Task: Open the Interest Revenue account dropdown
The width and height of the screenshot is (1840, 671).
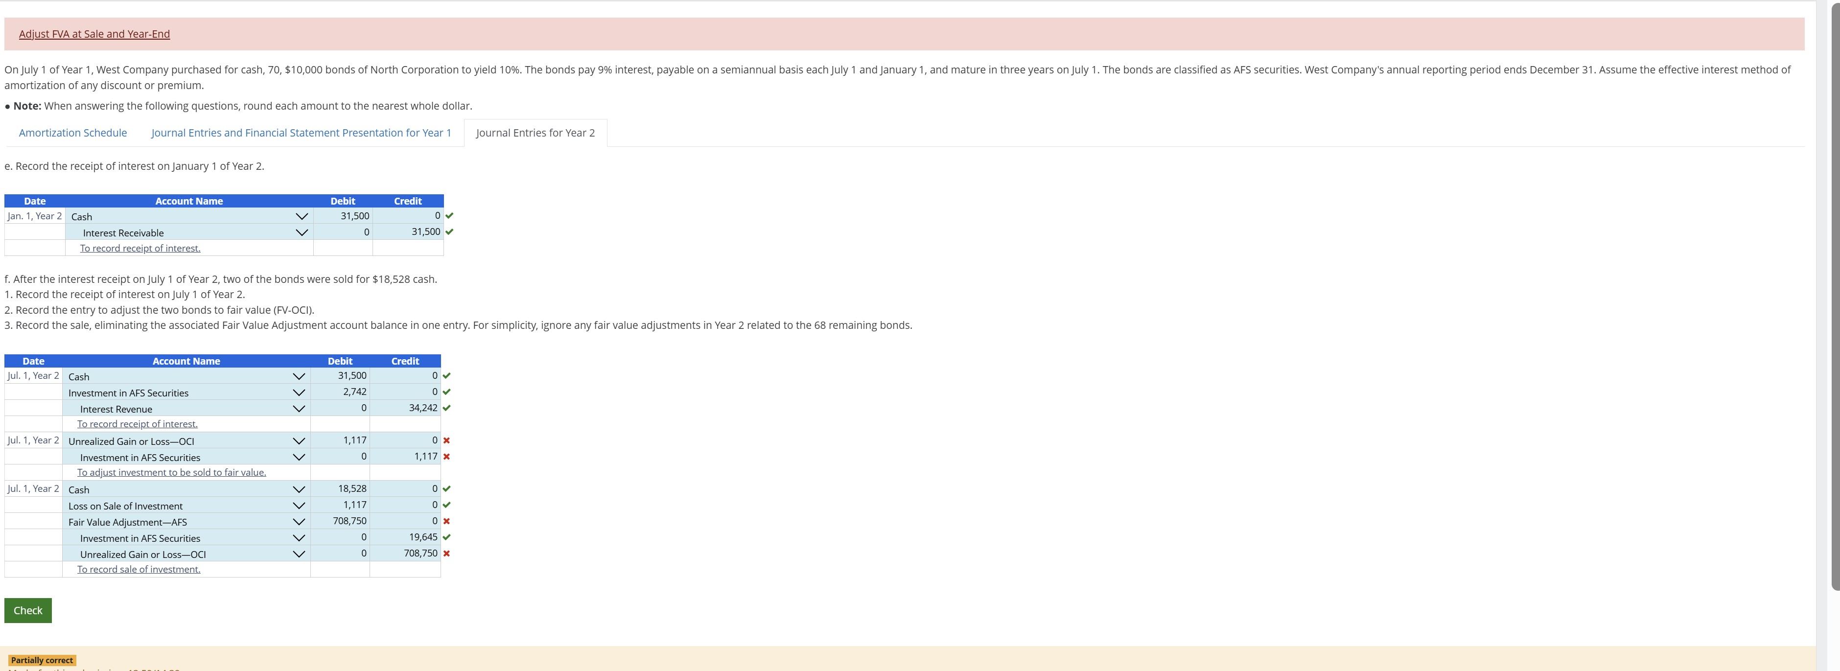Action: (x=299, y=409)
